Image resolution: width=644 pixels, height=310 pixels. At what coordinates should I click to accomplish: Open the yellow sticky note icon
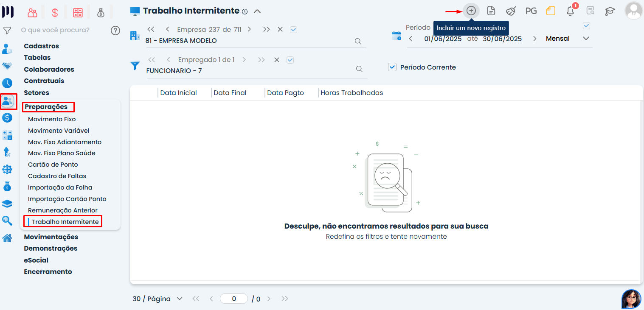(551, 11)
